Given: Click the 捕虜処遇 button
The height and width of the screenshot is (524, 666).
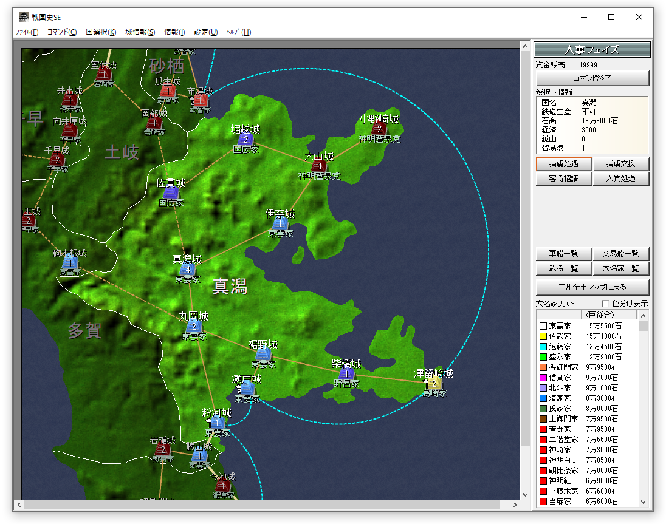Looking at the screenshot, I should coord(563,164).
